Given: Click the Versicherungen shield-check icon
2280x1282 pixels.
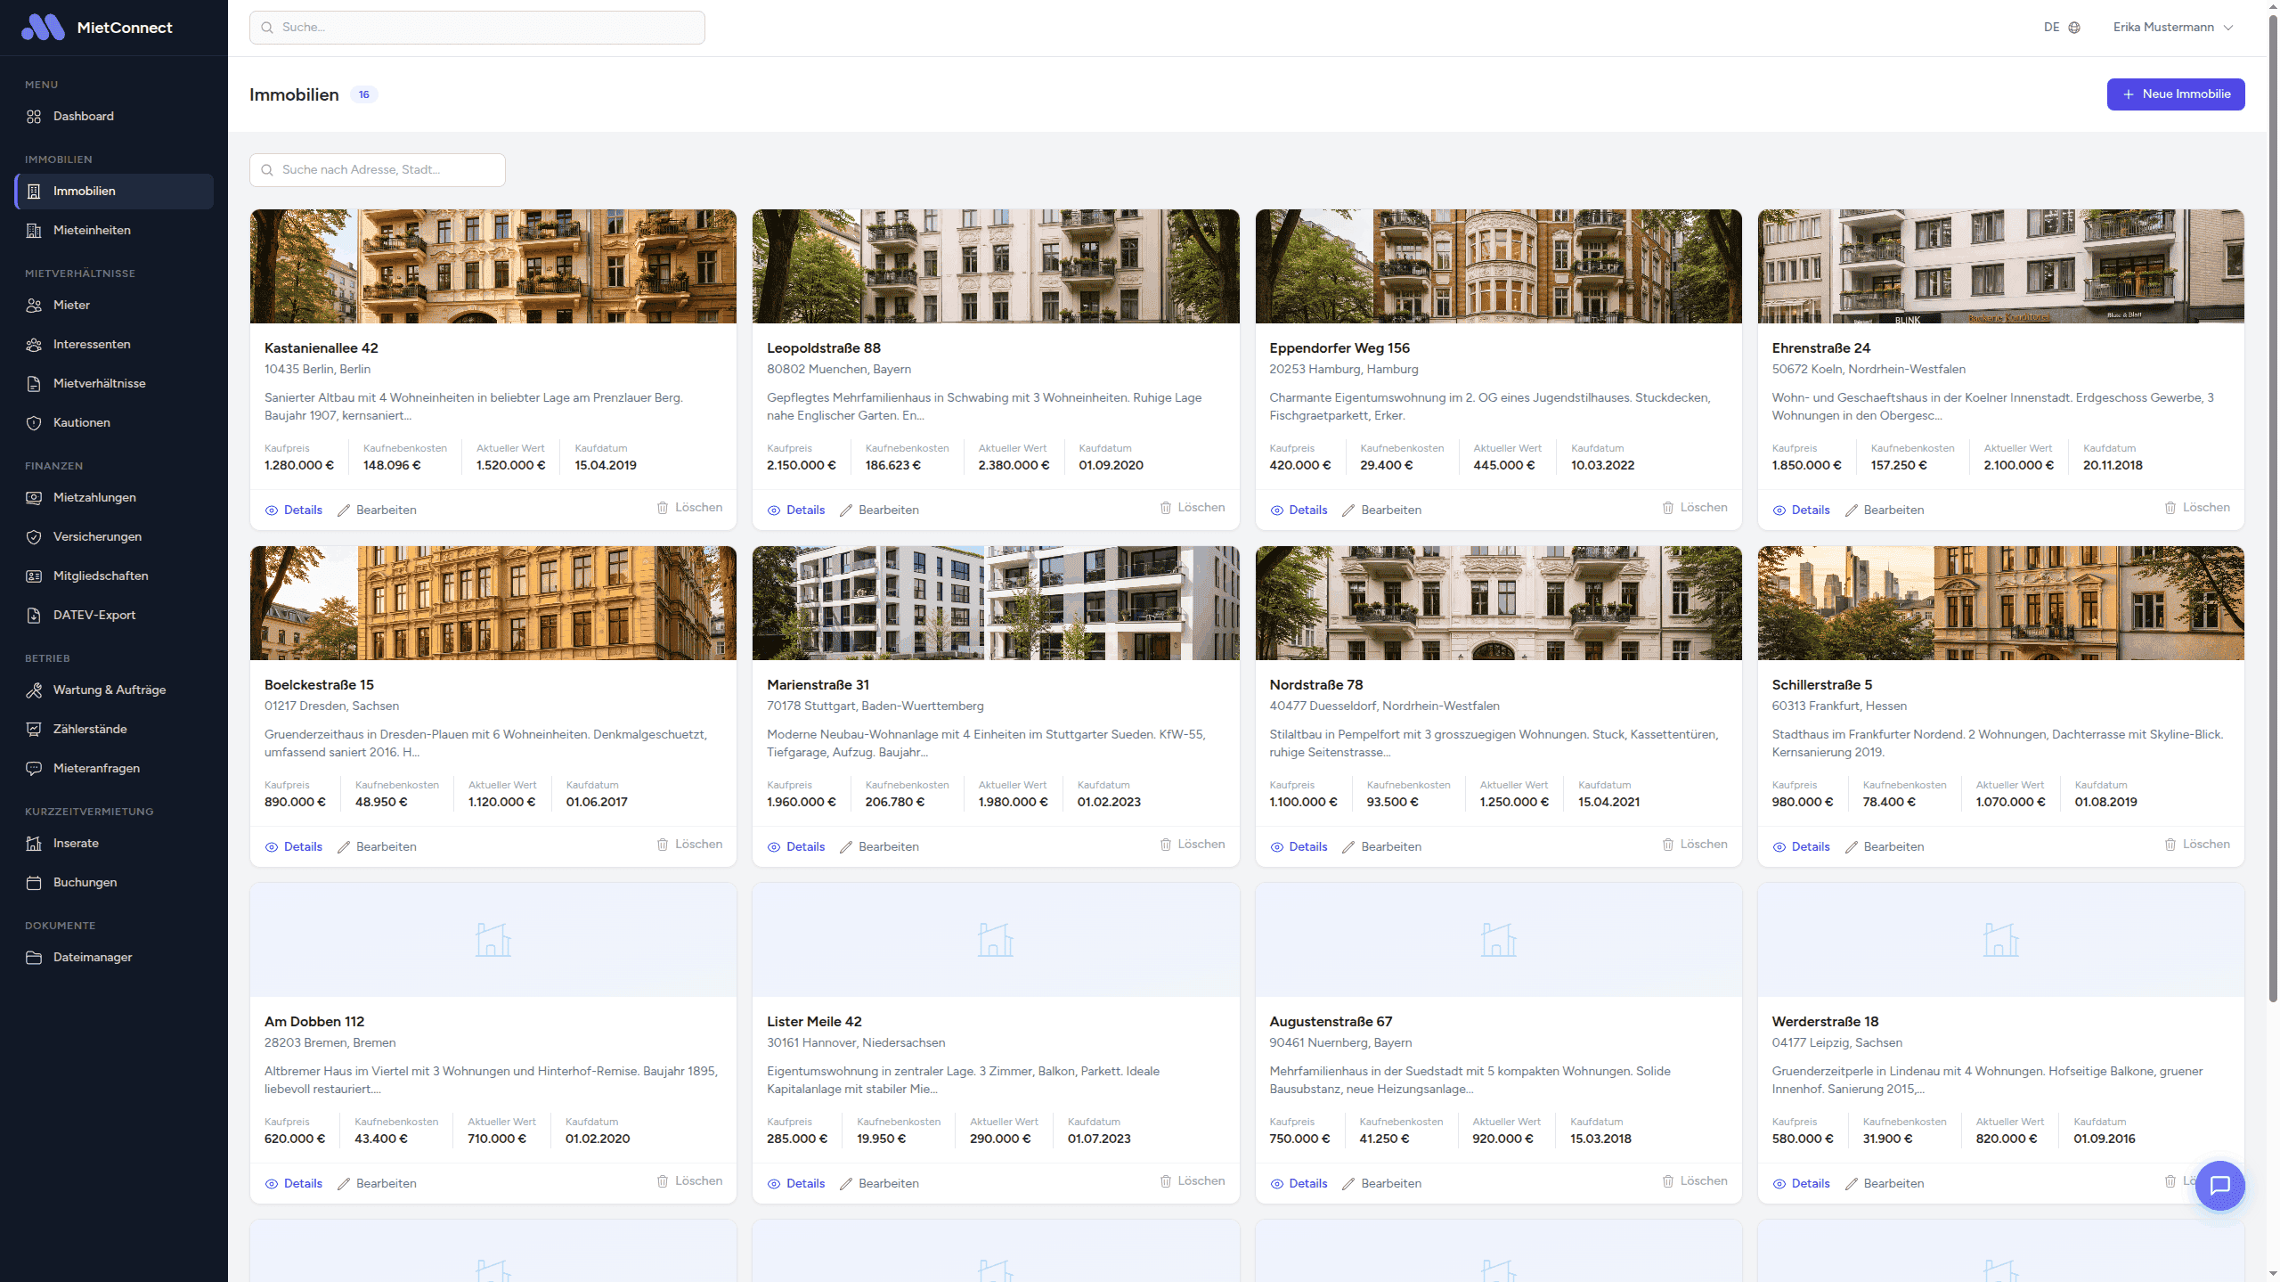Looking at the screenshot, I should (x=34, y=537).
